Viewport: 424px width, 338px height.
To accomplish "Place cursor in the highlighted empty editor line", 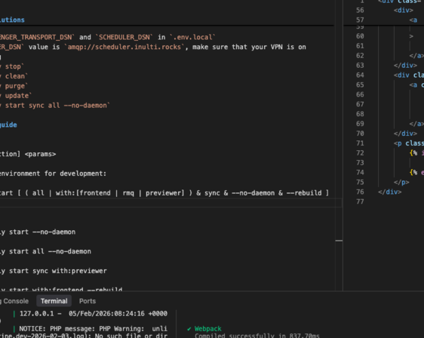I will (171, 203).
